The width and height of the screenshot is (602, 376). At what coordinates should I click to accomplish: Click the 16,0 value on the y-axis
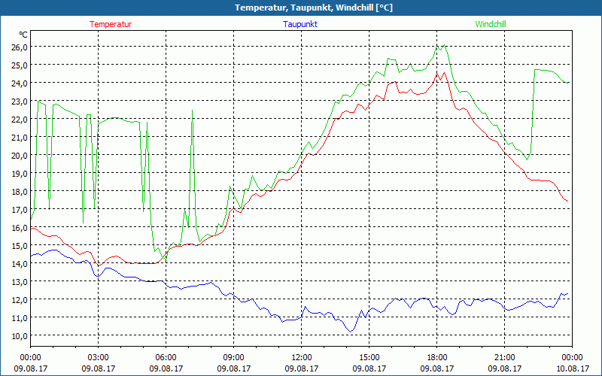tap(20, 228)
